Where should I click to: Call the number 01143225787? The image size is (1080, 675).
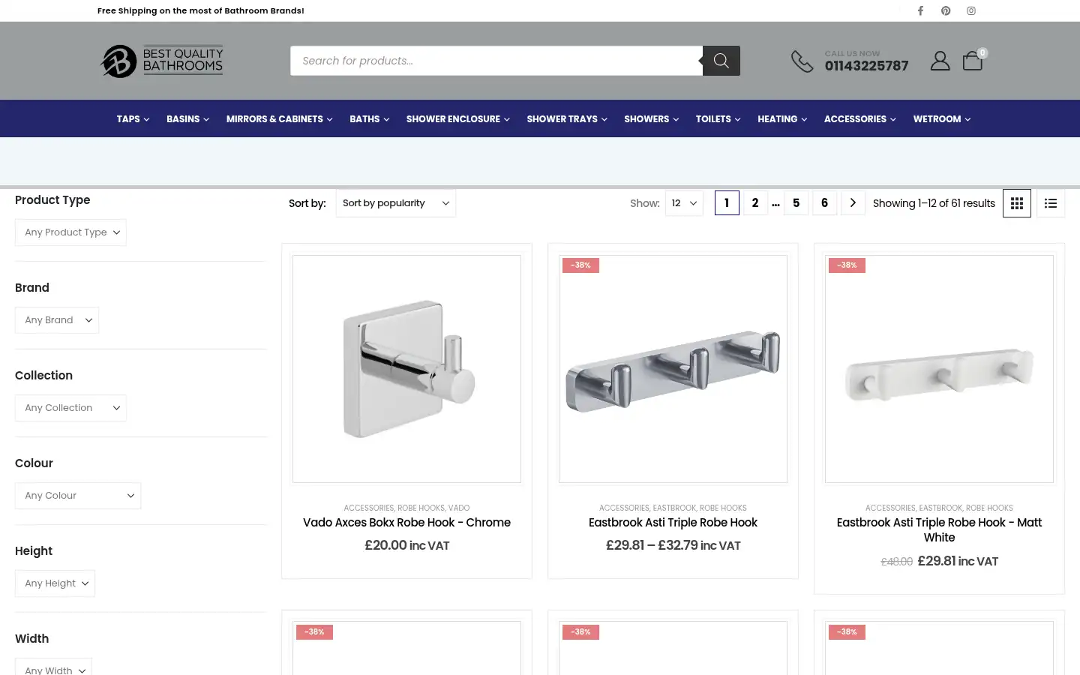[x=866, y=66]
